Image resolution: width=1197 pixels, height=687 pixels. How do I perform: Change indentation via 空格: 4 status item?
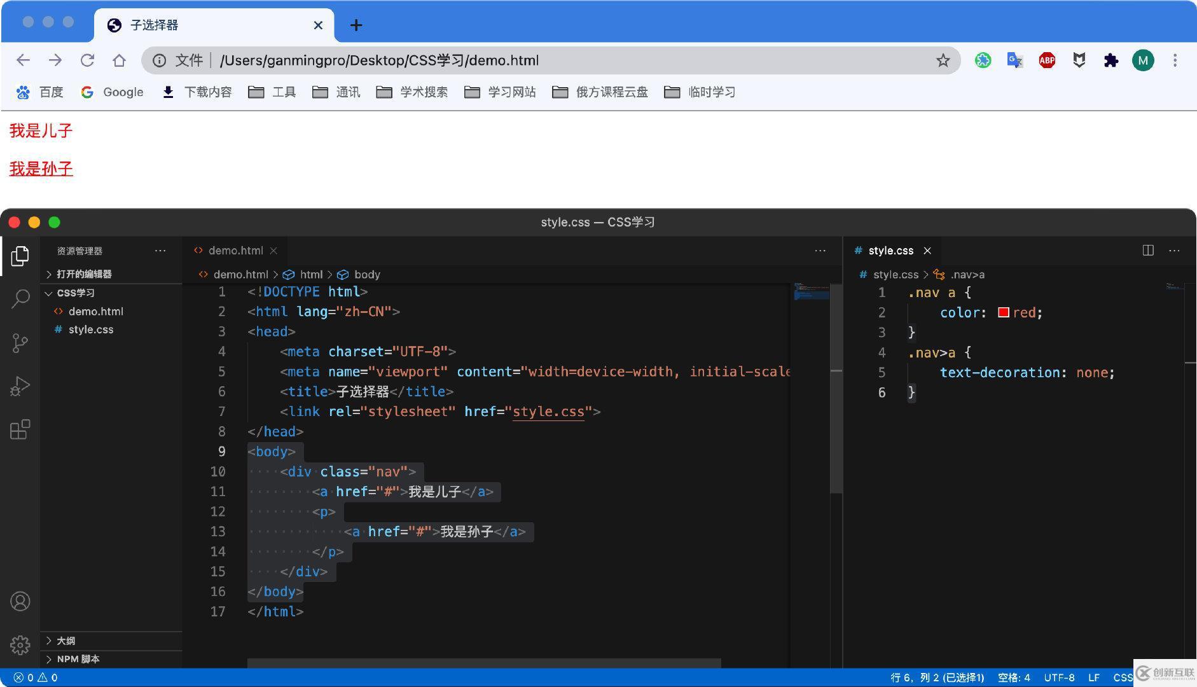click(x=1014, y=677)
